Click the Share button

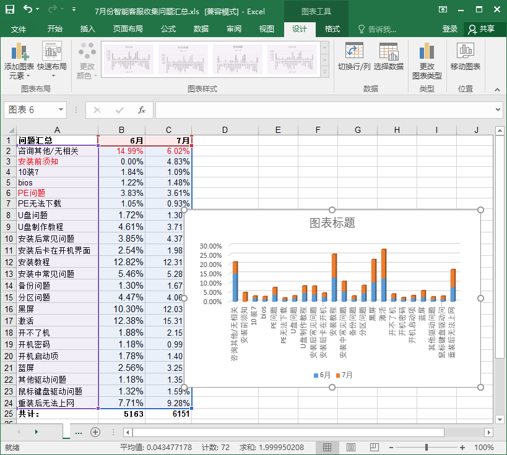(482, 29)
